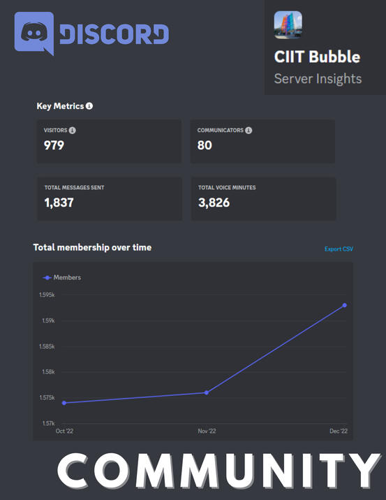Select the Oct '22 data point

[x=64, y=403]
